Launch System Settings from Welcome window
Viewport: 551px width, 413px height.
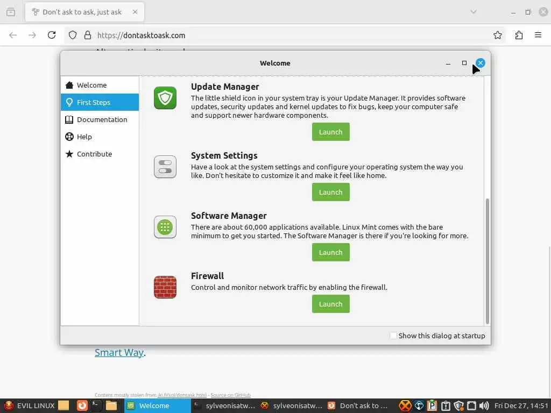(330, 192)
